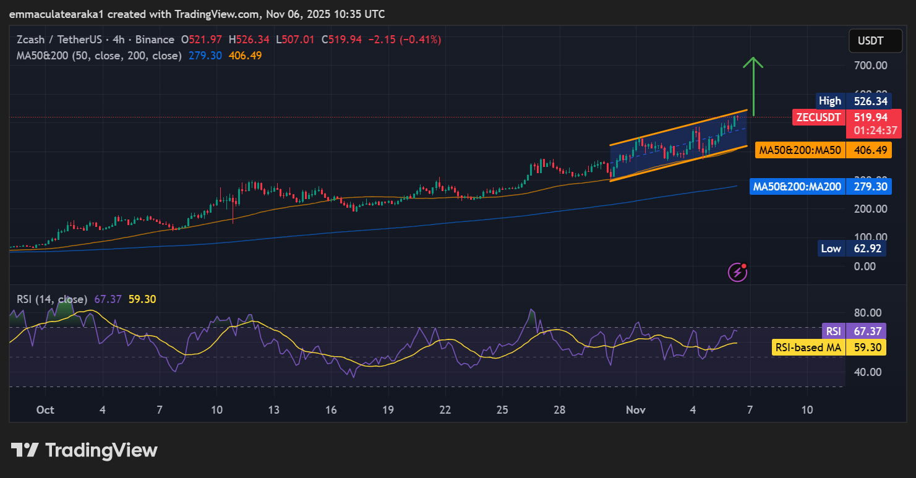Image resolution: width=916 pixels, height=478 pixels.
Task: Toggle the RSI-based MA label on scale
Action: tap(808, 347)
